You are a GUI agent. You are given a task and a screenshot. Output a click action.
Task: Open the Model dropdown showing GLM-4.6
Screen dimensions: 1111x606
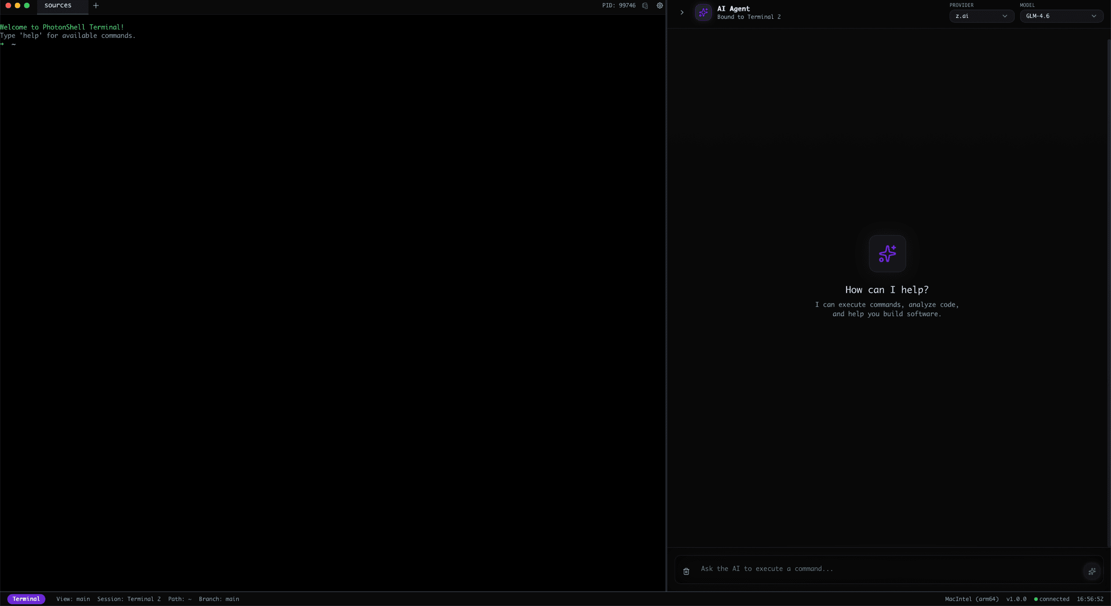[1061, 16]
